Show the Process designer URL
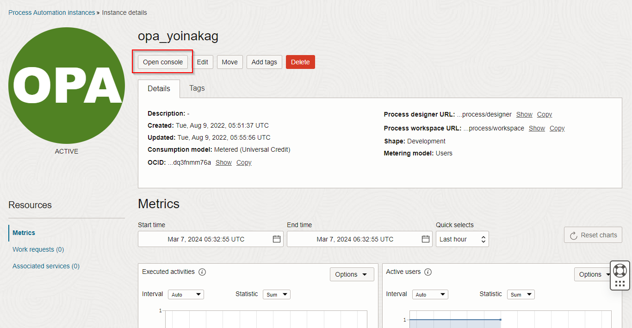This screenshot has height=328, width=632. point(524,114)
